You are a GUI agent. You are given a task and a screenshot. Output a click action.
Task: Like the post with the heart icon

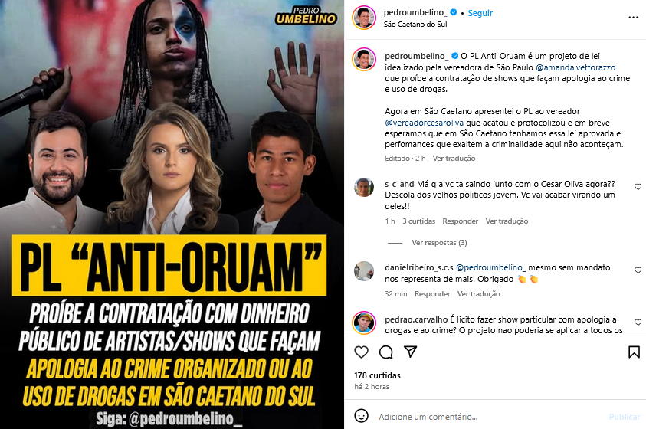[361, 352]
